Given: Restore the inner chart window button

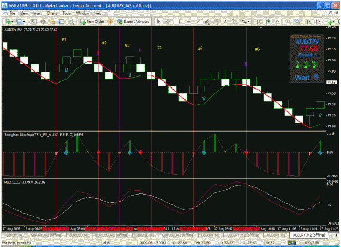Looking at the screenshot, I should 331,13.
